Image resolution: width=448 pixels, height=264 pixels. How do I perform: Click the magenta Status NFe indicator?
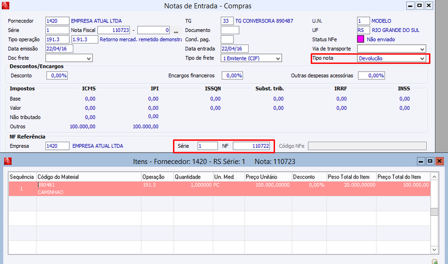tap(361, 39)
